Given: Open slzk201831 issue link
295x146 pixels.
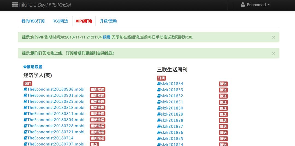Looking at the screenshot, I should (170, 102).
